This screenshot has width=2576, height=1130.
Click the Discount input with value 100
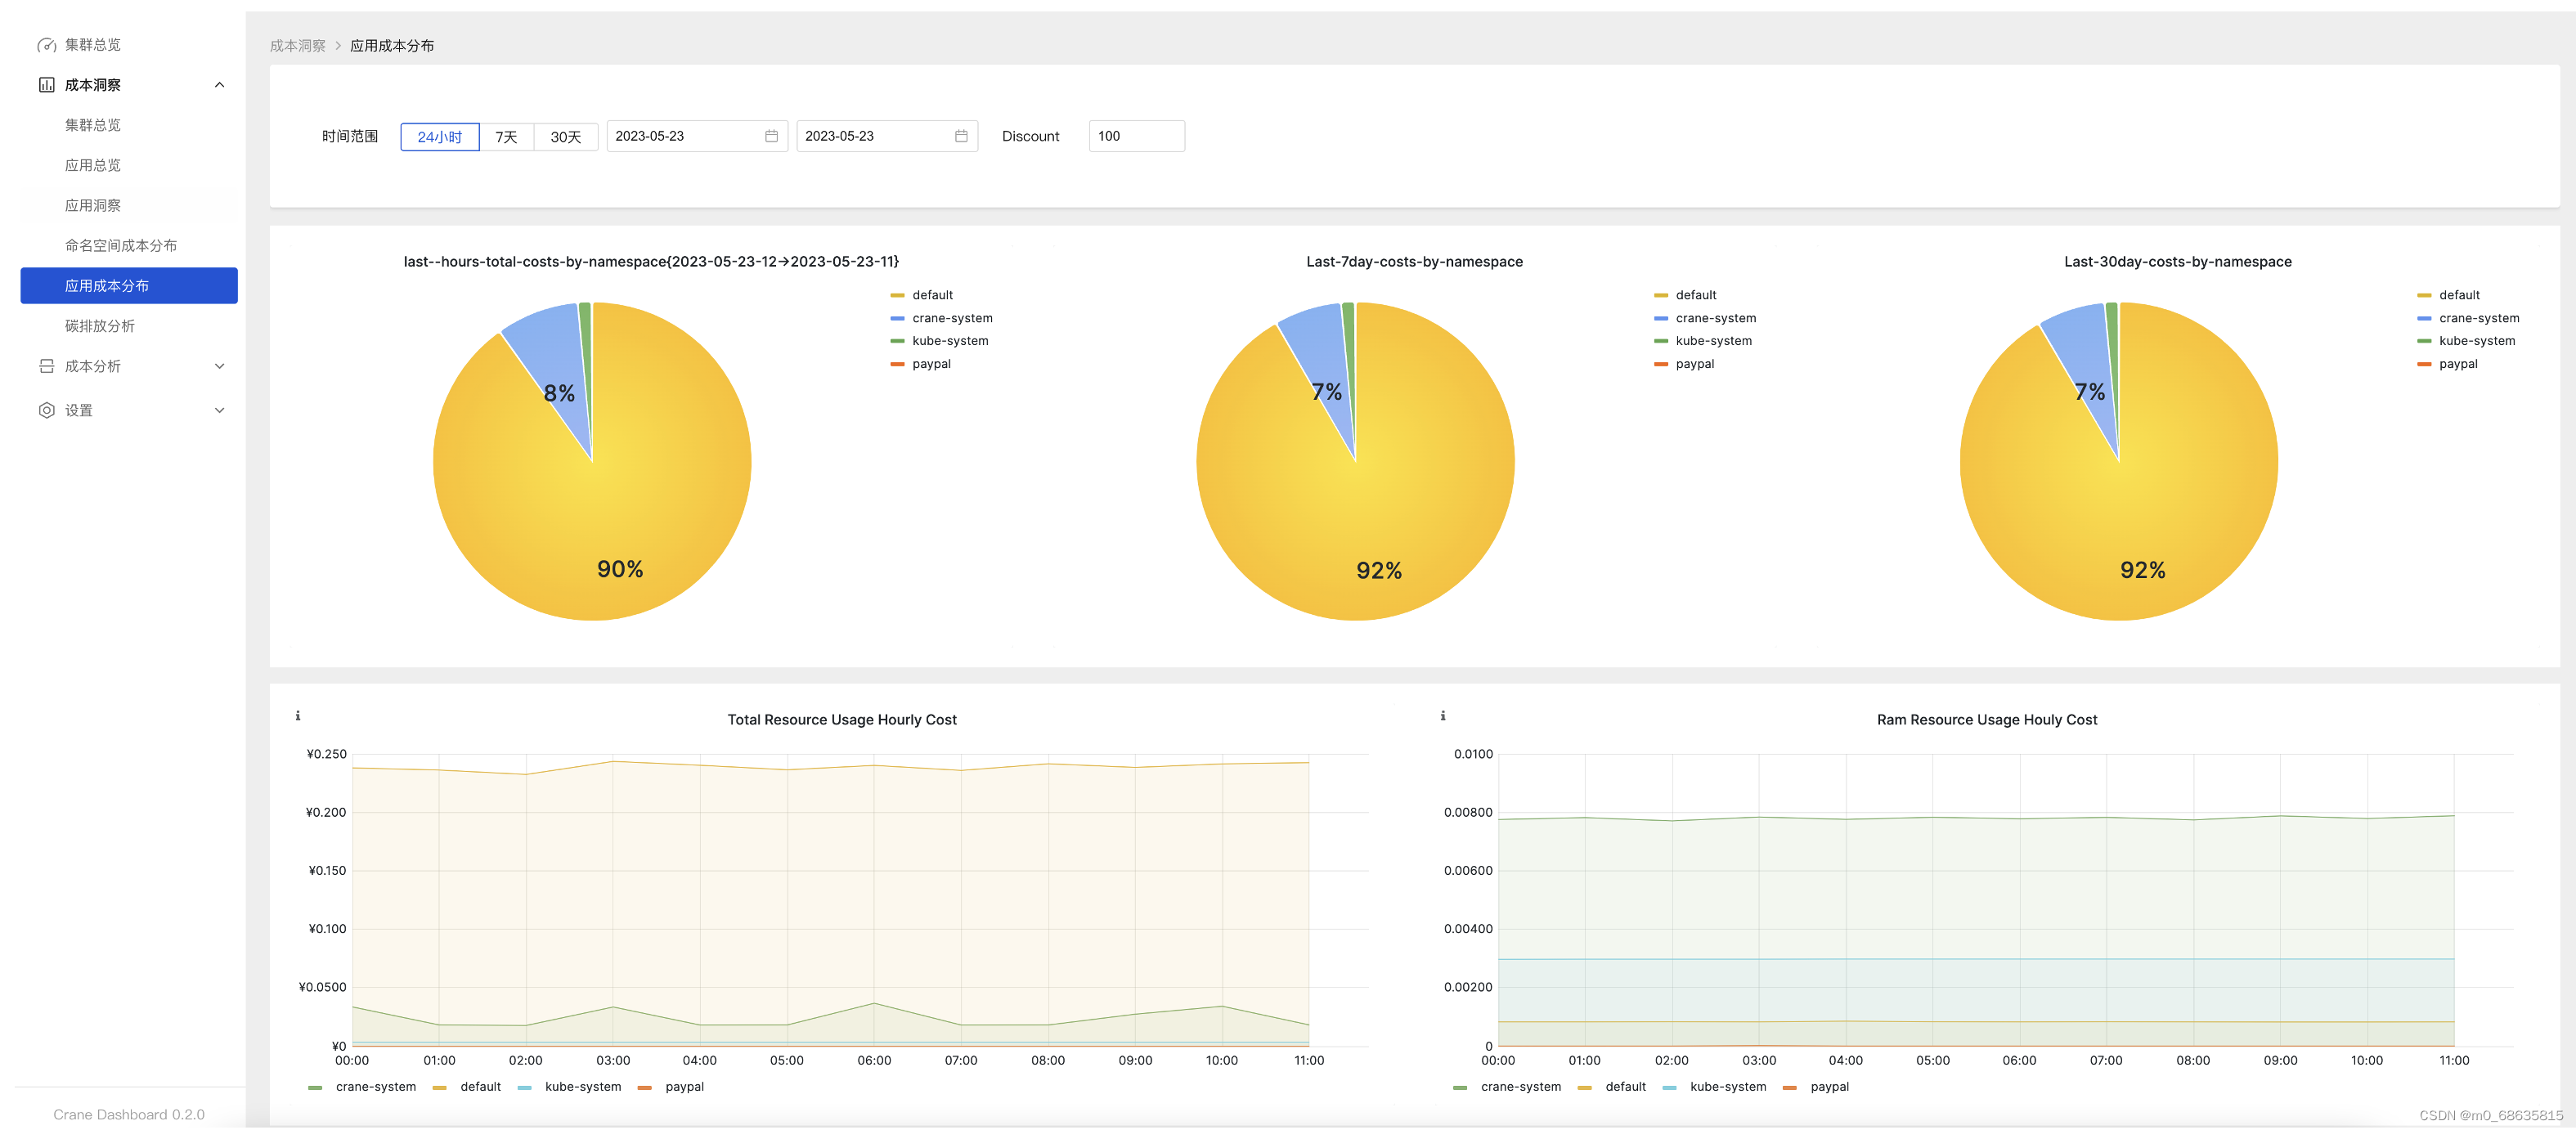[1137, 136]
